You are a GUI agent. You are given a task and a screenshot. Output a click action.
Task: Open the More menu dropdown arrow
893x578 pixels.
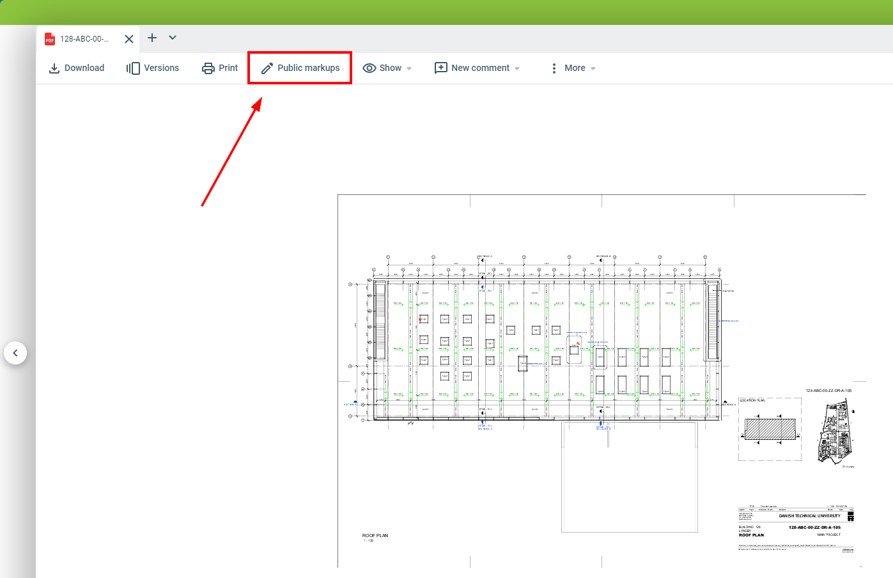coord(593,68)
